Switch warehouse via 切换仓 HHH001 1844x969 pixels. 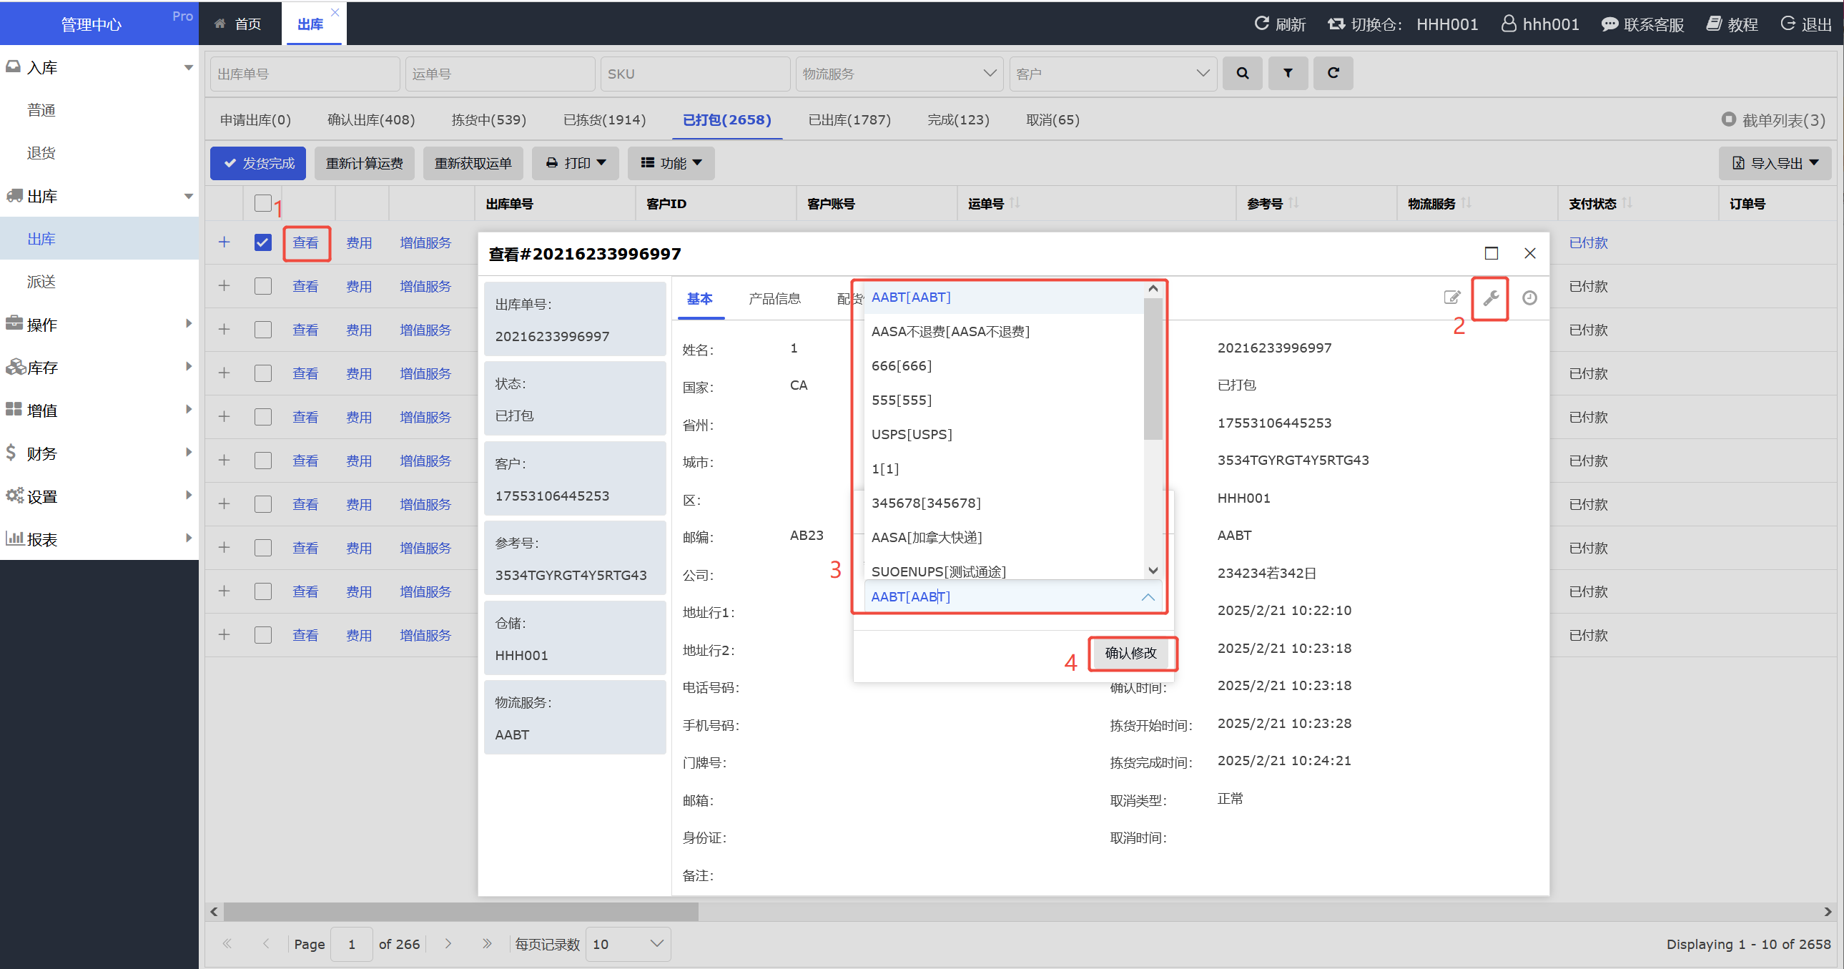1403,24
